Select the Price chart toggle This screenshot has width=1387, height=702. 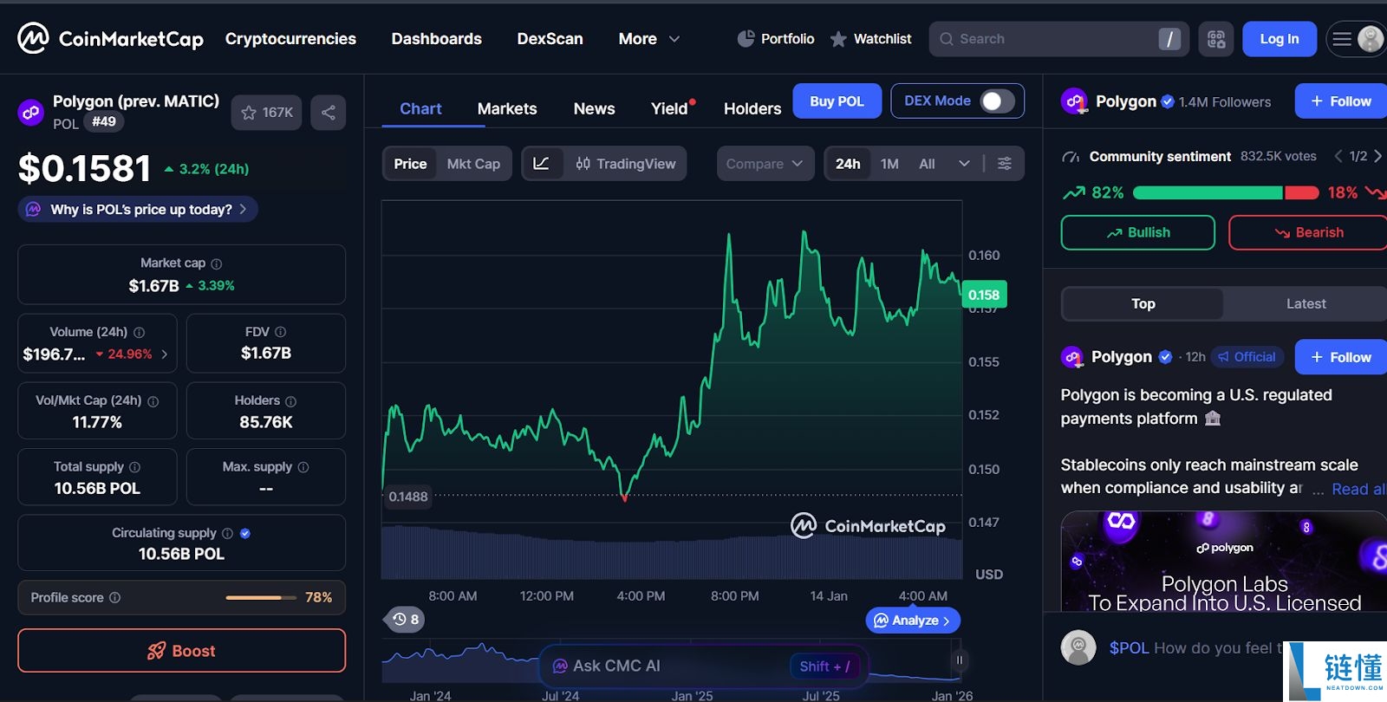[410, 164]
